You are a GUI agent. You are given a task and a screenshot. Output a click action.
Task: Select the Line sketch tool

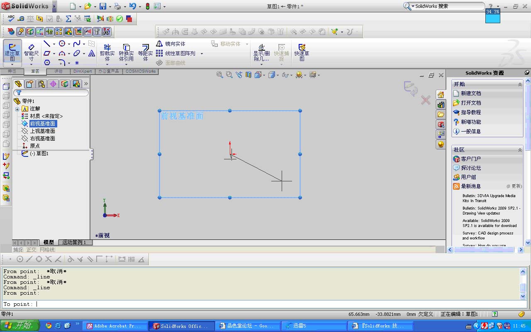[x=47, y=44]
